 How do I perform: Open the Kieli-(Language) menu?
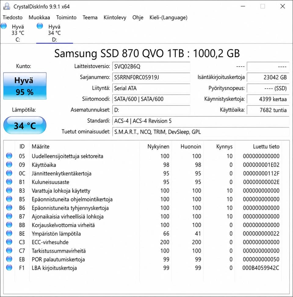click(168, 17)
